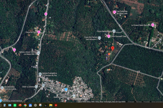Click the red dropped location pin
The width and height of the screenshot is (163, 108).
click(x=112, y=49)
